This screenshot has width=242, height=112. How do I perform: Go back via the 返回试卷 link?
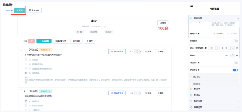coord(8,10)
